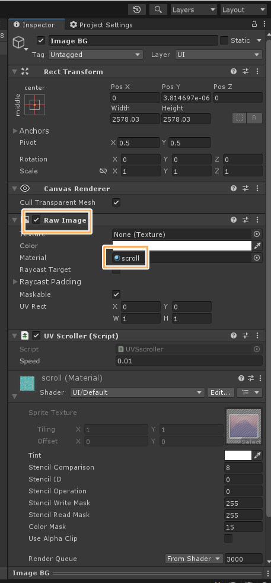
Task: Click the scroll material field
Action: [x=182, y=258]
